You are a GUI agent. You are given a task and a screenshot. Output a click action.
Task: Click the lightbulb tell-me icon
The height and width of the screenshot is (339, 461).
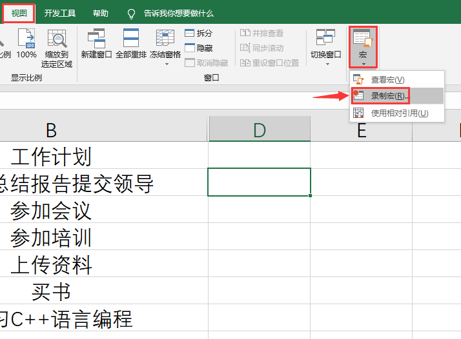pos(131,14)
